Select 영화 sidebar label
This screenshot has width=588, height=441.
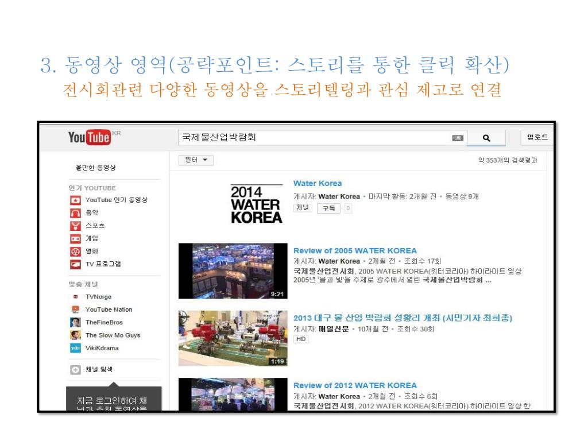(x=92, y=252)
